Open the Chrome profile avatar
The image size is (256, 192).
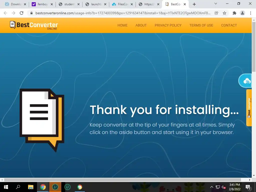(242, 13)
